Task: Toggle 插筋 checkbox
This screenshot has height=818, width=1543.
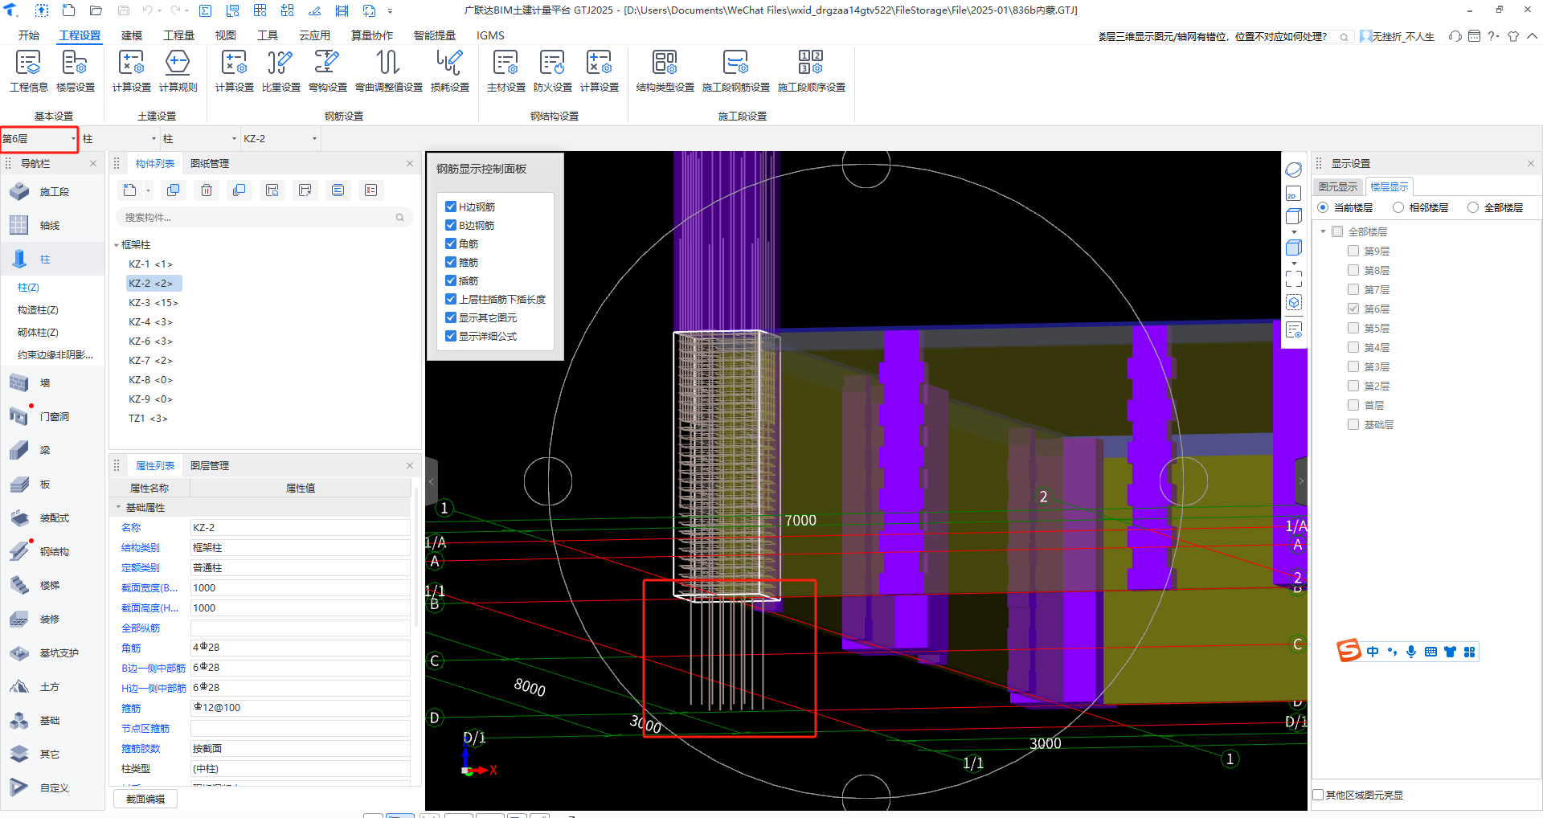Action: pos(451,280)
